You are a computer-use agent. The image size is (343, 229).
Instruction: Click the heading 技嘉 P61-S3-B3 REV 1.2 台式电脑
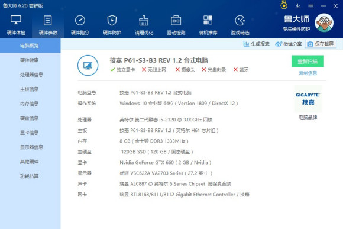(x=159, y=60)
